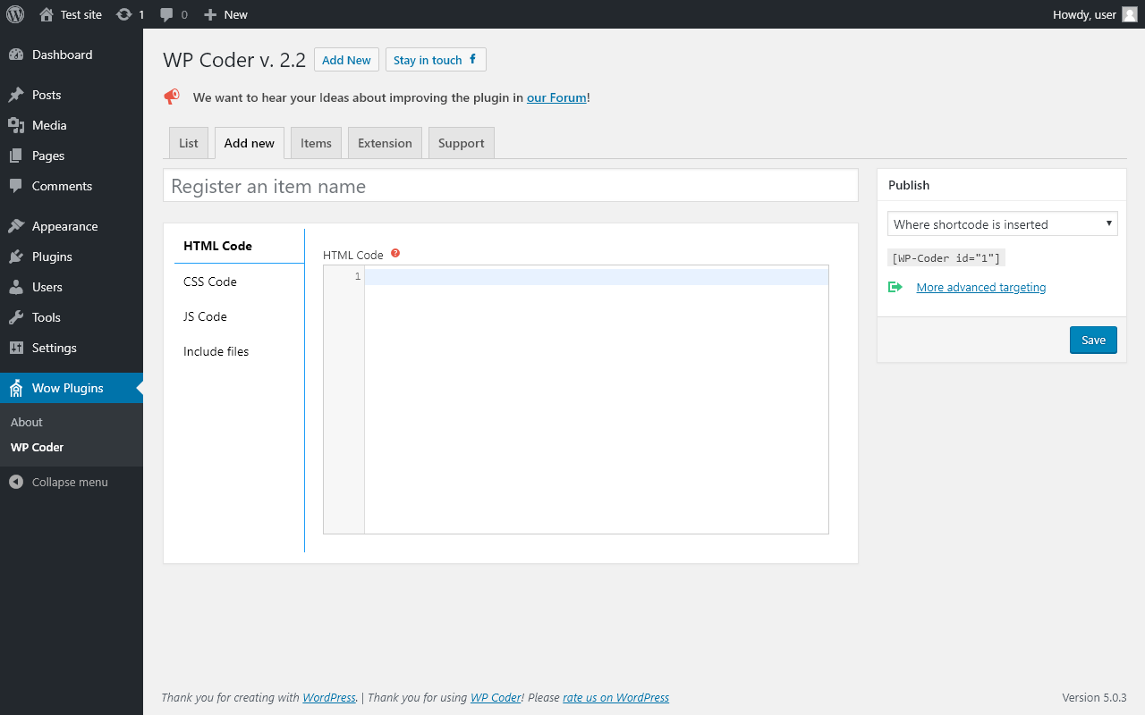Follow the our Forum link
This screenshot has height=715, width=1145.
tap(556, 97)
